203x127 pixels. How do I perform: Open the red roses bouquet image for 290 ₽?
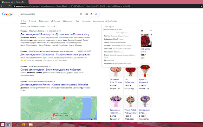[x=146, y=40]
